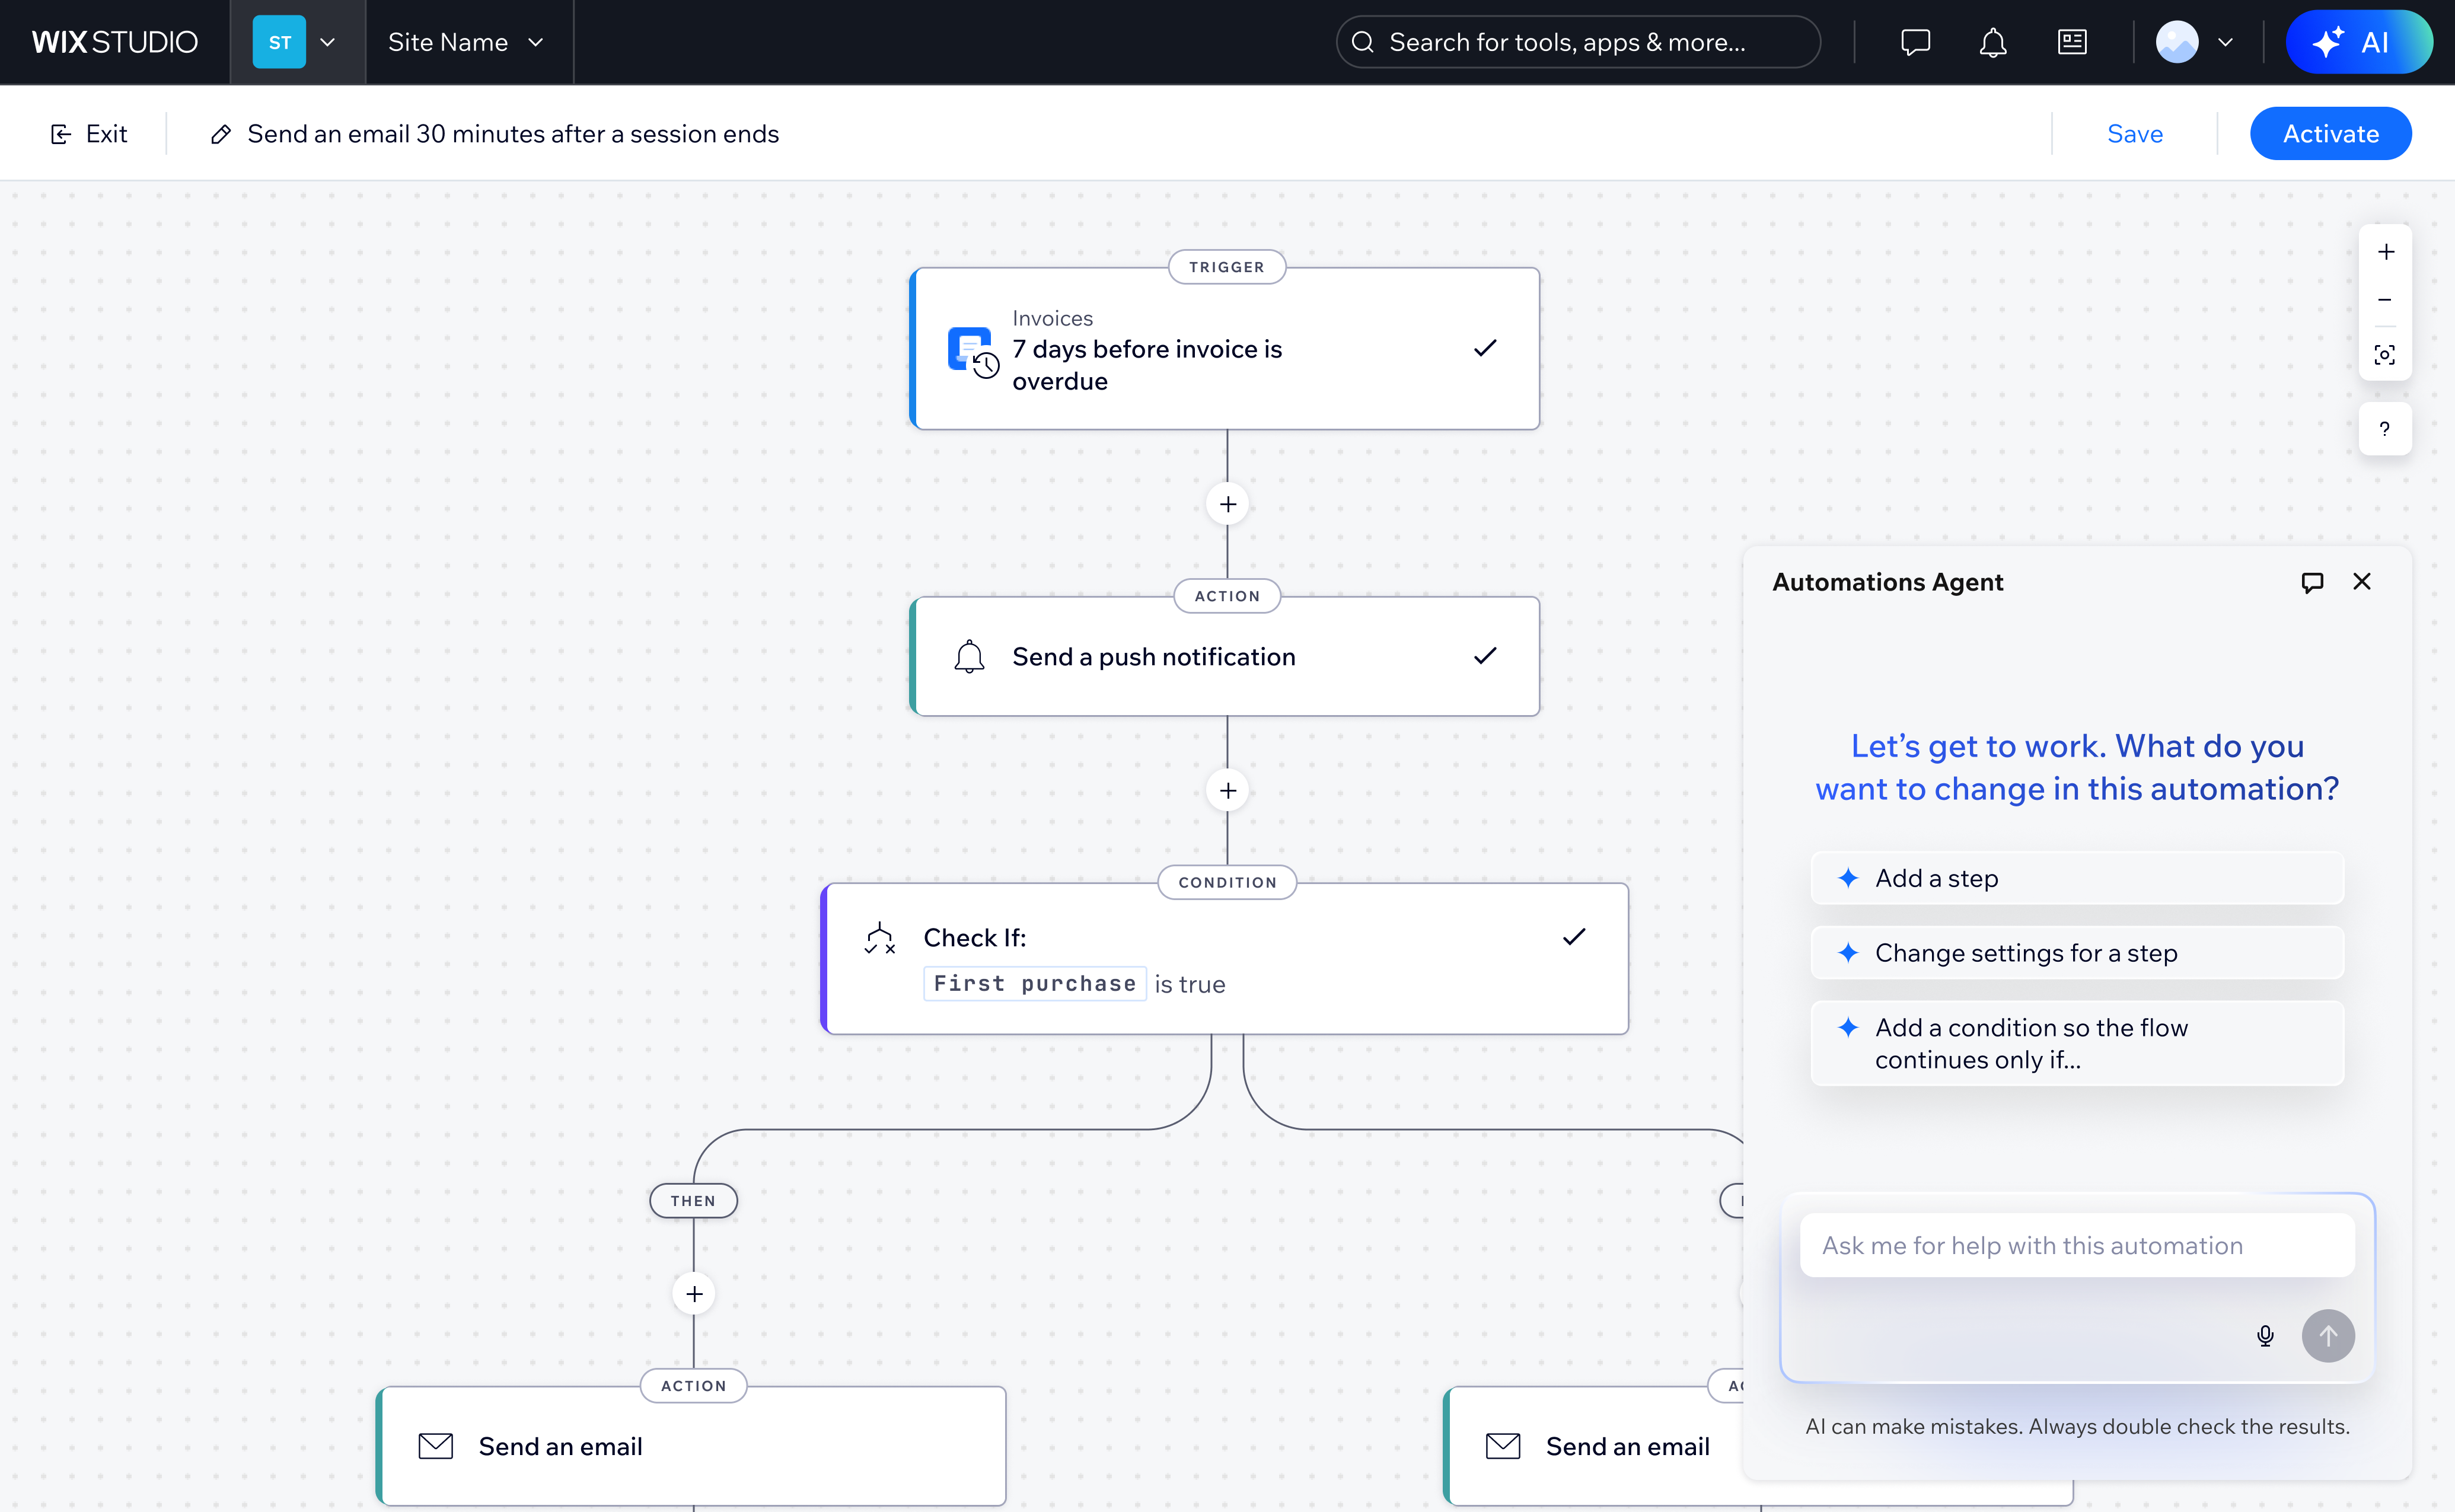Image resolution: width=2455 pixels, height=1512 pixels.
Task: Add a step after the trigger
Action: 1227,504
